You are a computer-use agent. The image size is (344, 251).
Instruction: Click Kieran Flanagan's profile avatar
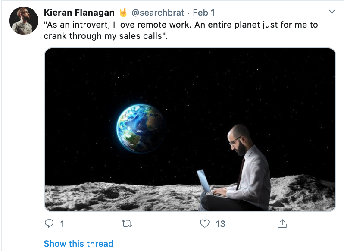(x=24, y=20)
